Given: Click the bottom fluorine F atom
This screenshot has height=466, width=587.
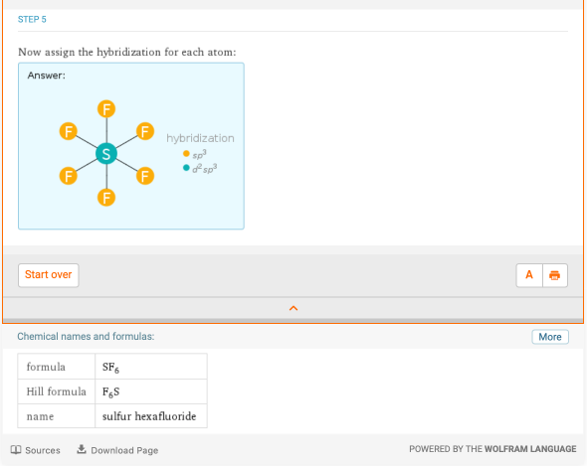Looking at the screenshot, I should coord(106,198).
